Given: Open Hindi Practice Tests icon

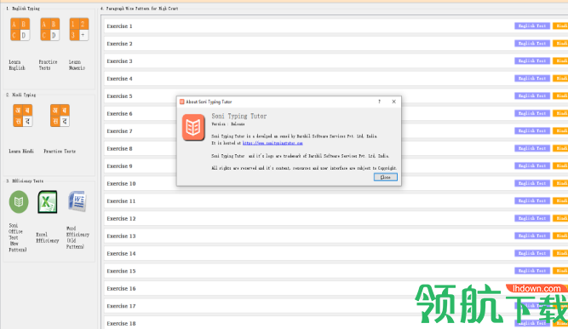Looking at the screenshot, I should 60,116.
